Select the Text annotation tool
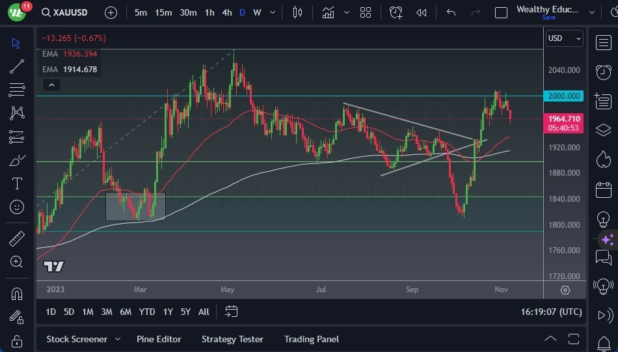Image resolution: width=618 pixels, height=352 pixels. [x=17, y=183]
